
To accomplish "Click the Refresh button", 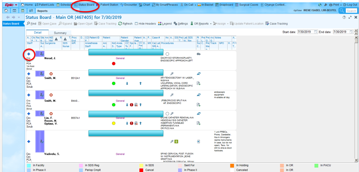I will (x=125, y=24).
